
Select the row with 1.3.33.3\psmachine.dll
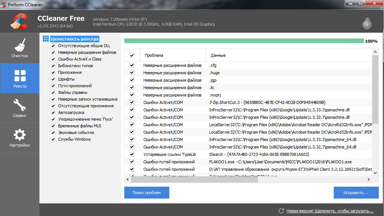(248, 110)
